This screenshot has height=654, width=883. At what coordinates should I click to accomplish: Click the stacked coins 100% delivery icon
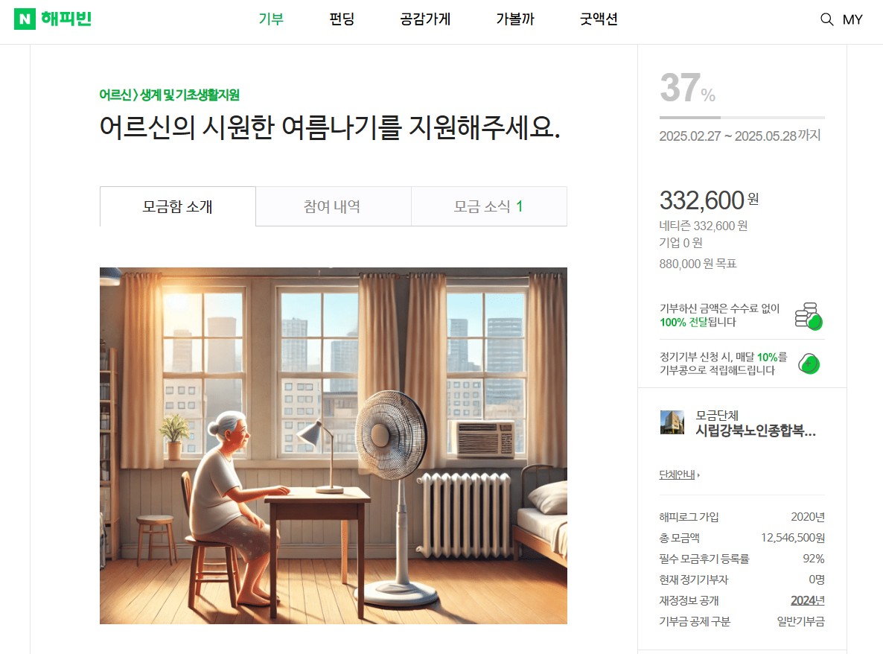coord(809,315)
